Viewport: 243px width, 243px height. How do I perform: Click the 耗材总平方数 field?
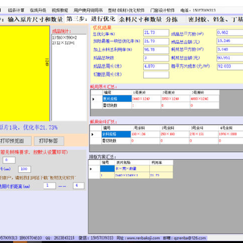coord(230,49)
